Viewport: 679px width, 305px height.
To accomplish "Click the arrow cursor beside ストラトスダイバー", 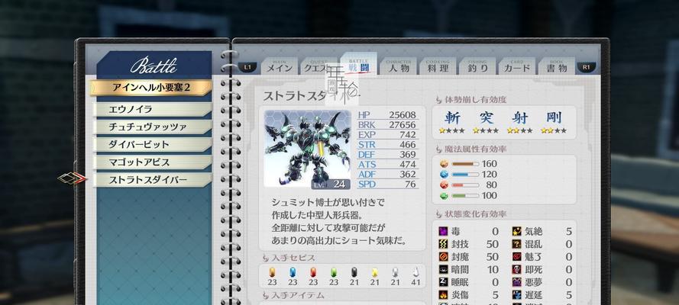I will 73,178.
